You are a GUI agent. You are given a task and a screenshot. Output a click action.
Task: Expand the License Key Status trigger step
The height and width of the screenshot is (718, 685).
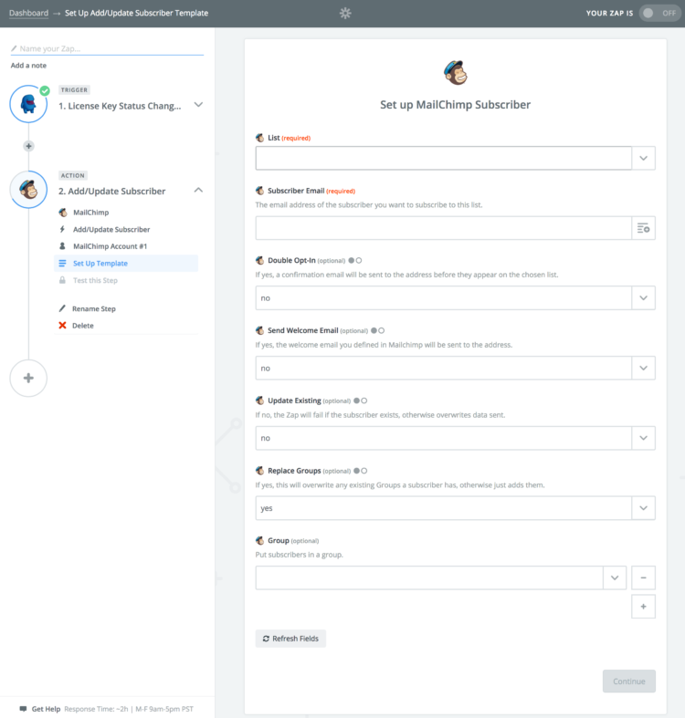point(198,105)
